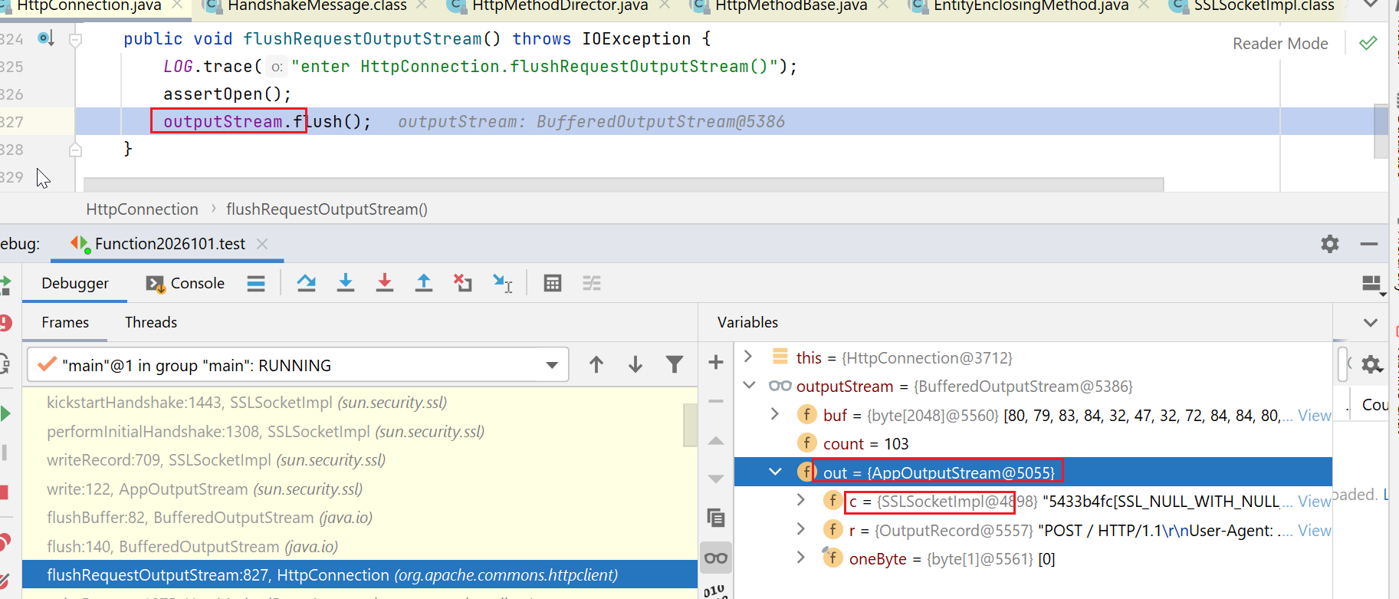Click the Step Over debugger icon
Screen dimensions: 1399x599
307,283
